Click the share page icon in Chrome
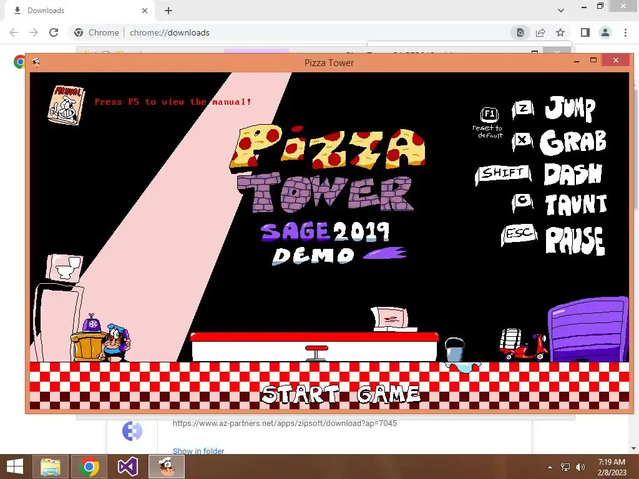 540,32
